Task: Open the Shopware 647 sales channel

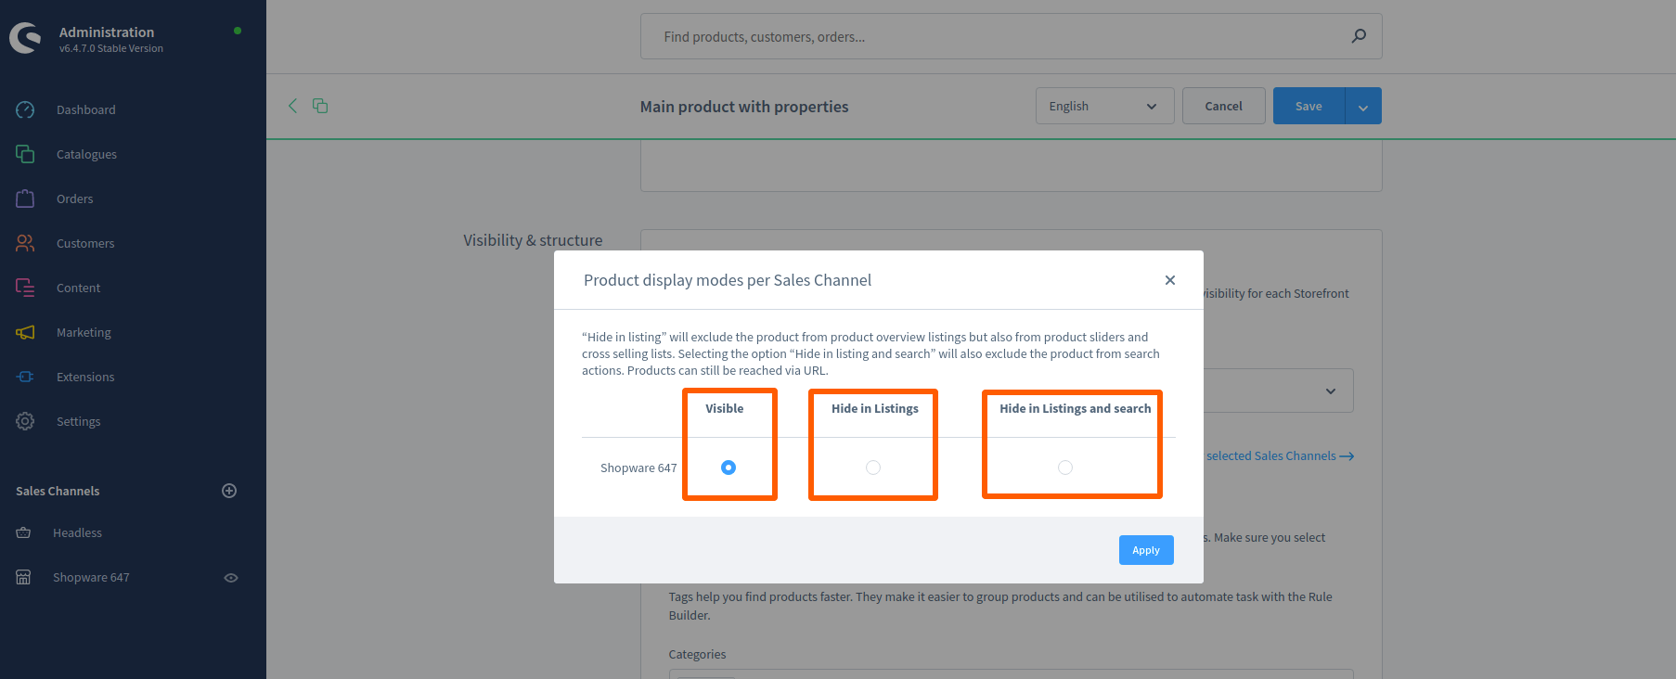Action: pyautogui.click(x=91, y=577)
